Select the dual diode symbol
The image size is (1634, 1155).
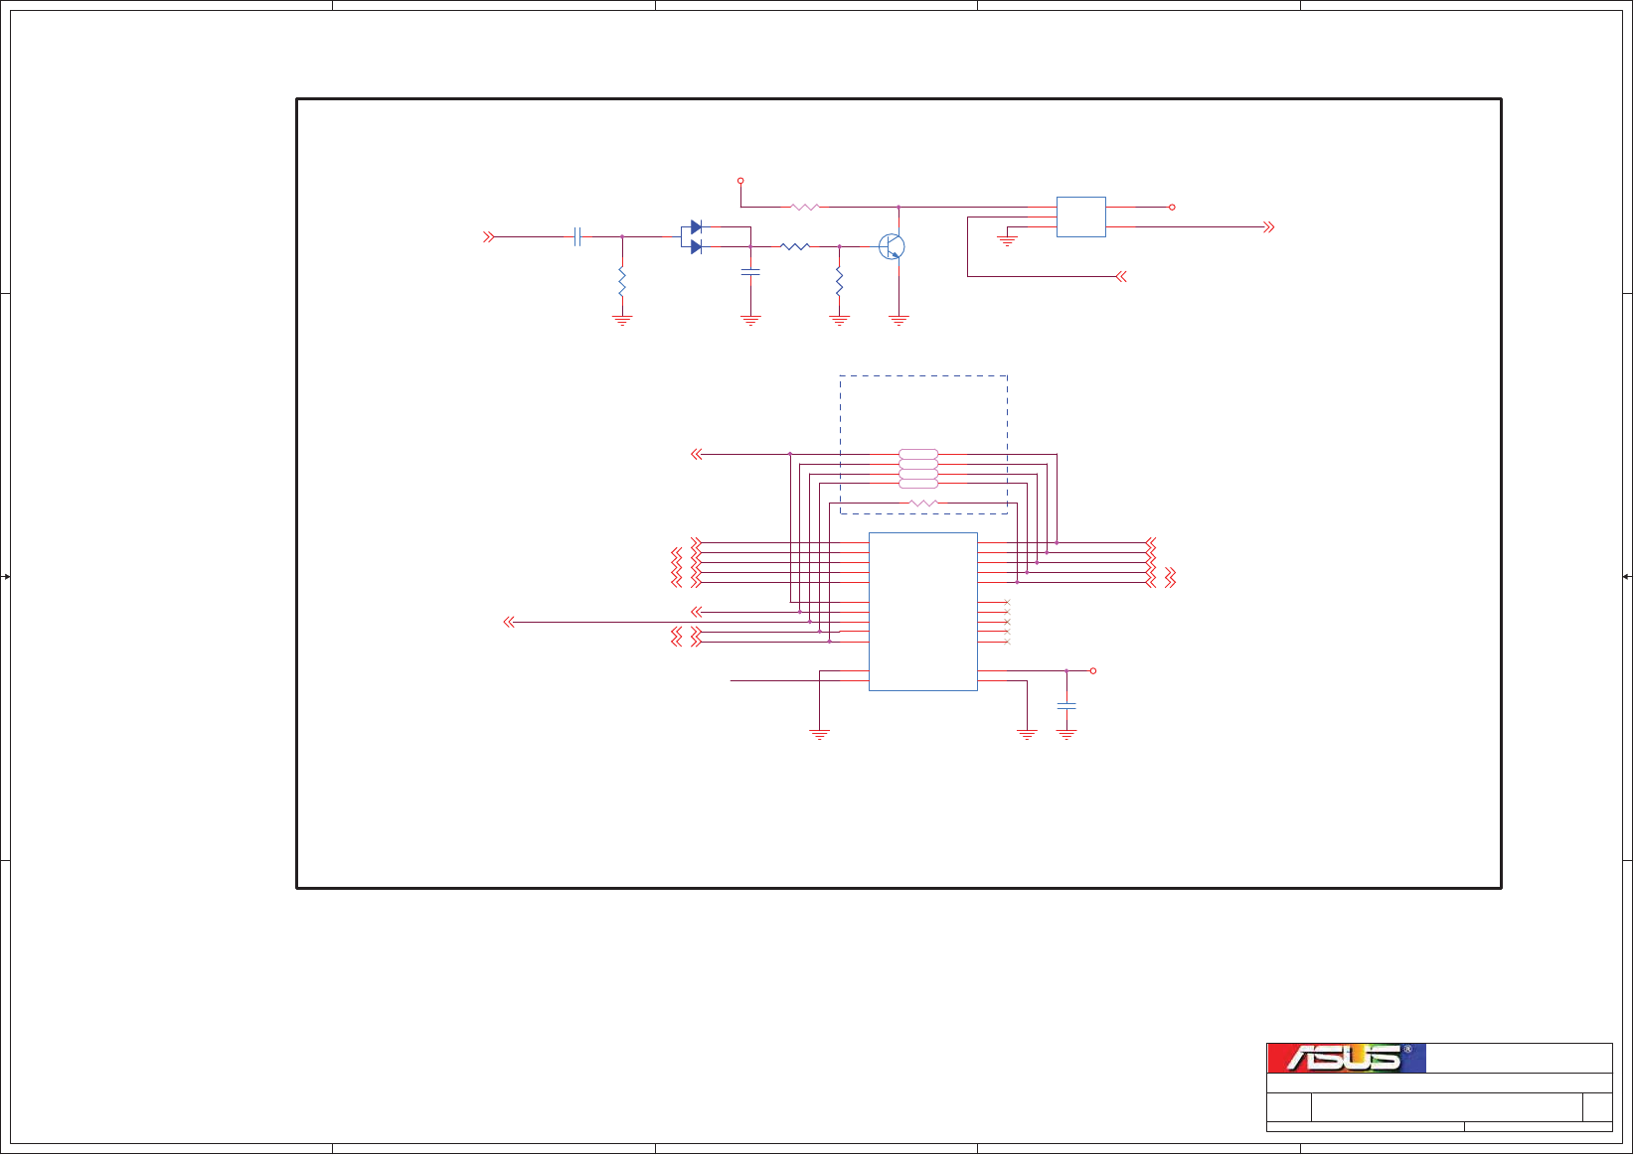tap(692, 237)
